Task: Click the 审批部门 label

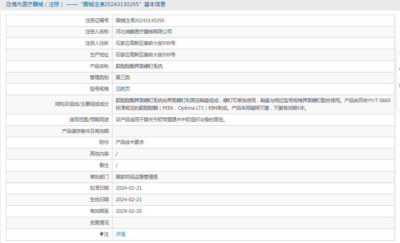Action: click(x=99, y=177)
